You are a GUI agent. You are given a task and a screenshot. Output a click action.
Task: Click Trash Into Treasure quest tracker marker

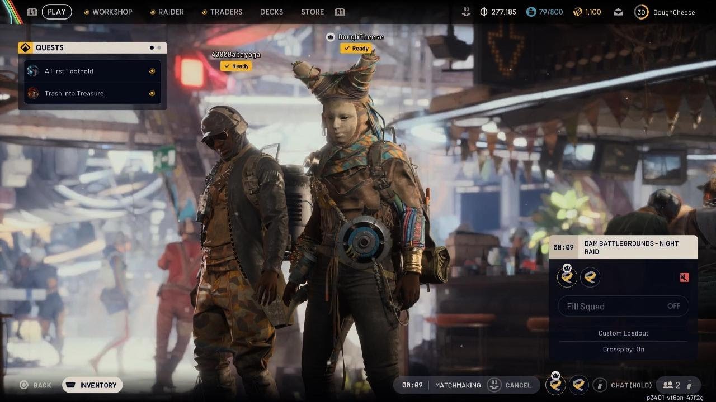click(152, 93)
